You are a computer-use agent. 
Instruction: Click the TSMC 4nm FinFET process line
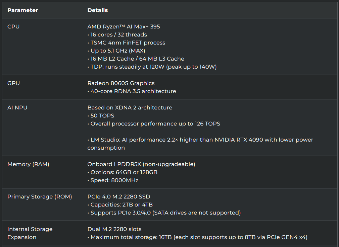pyautogui.click(x=126, y=43)
